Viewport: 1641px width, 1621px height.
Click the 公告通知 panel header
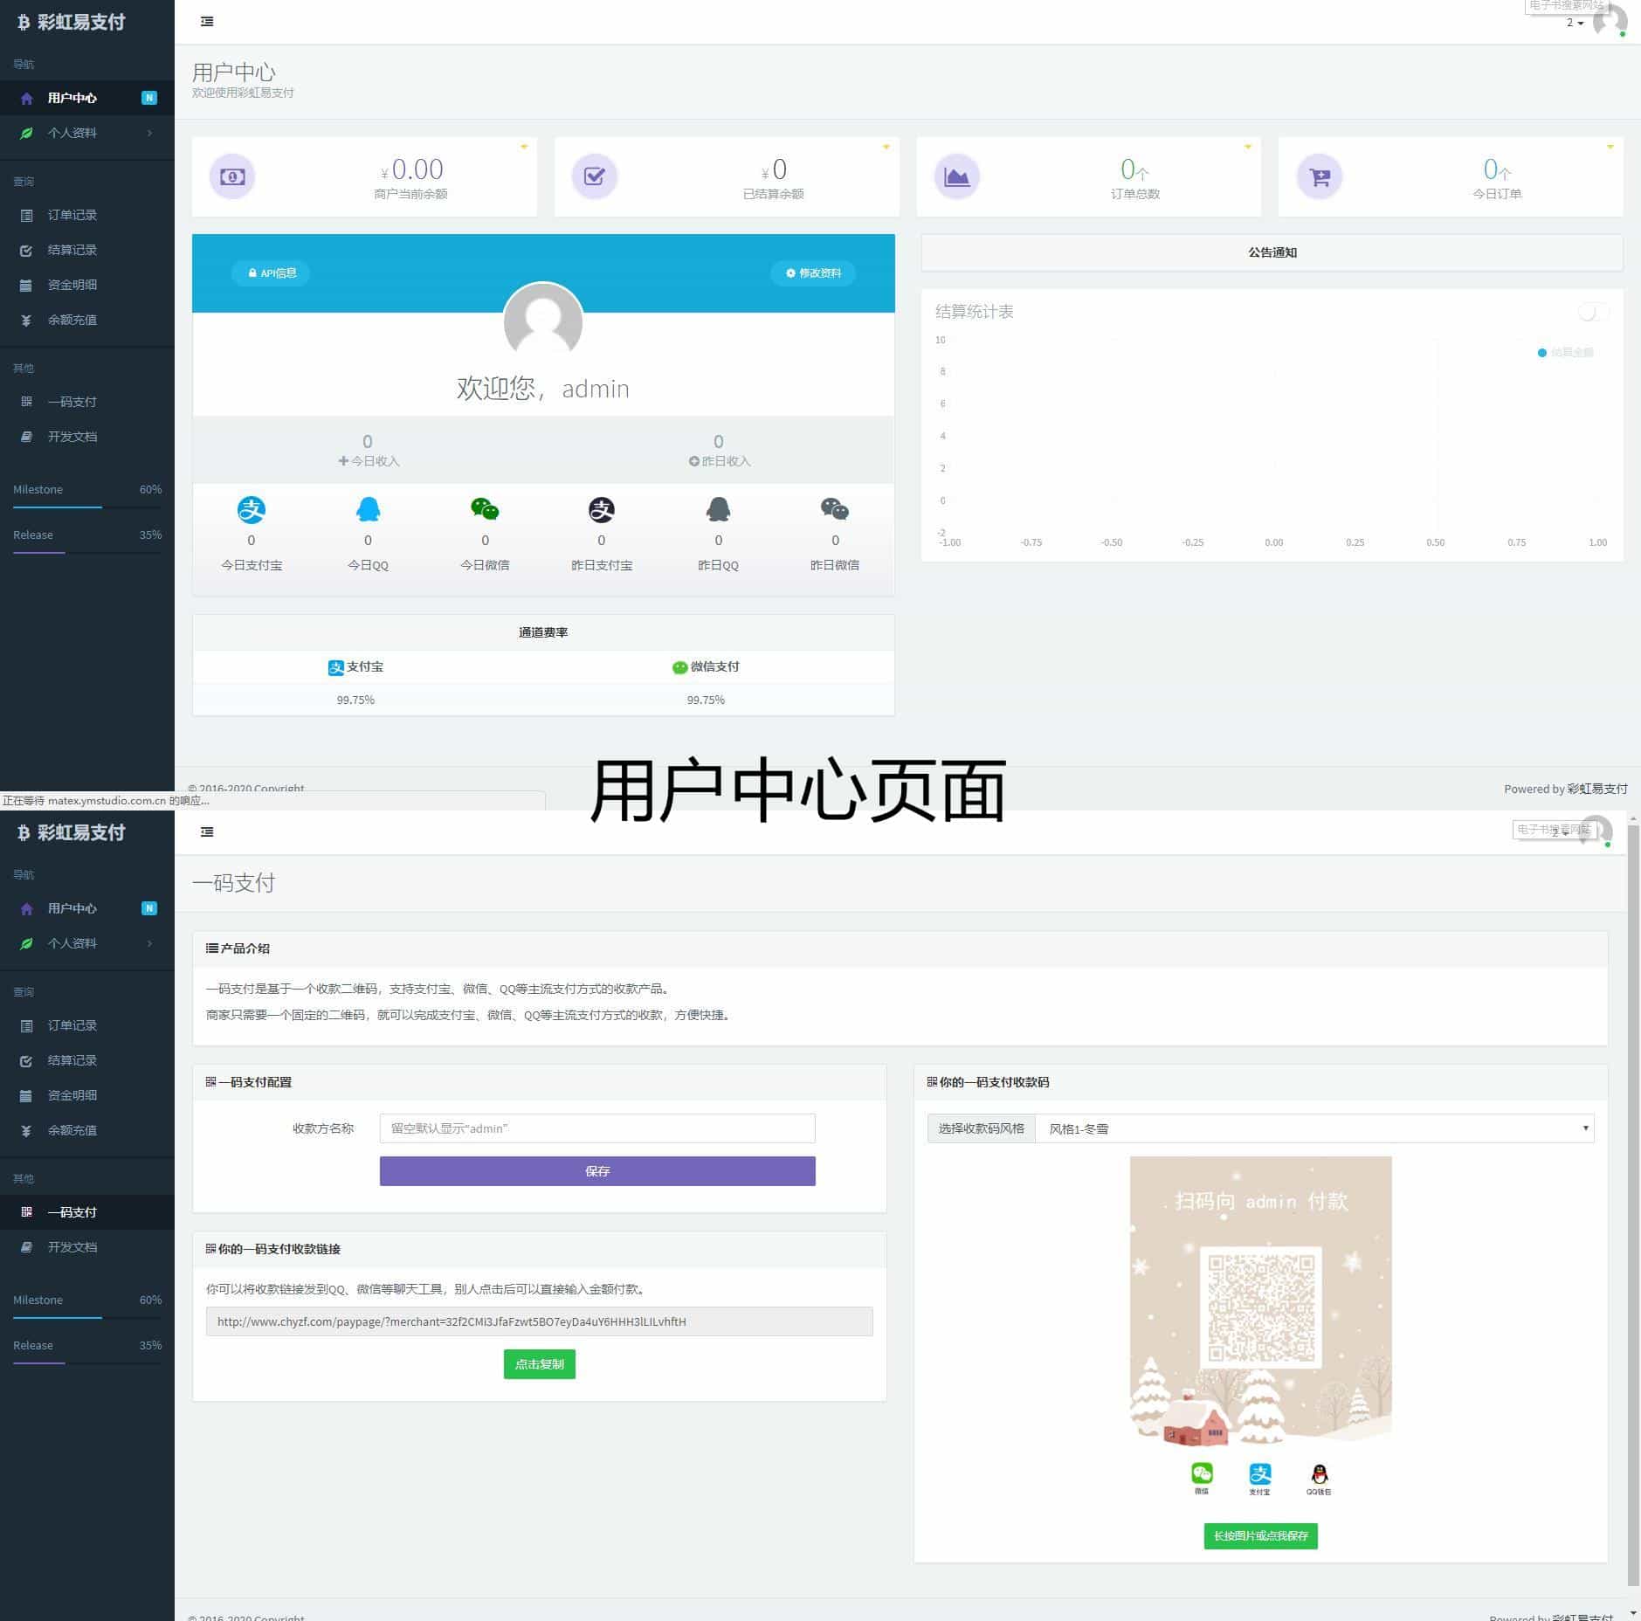1272,252
